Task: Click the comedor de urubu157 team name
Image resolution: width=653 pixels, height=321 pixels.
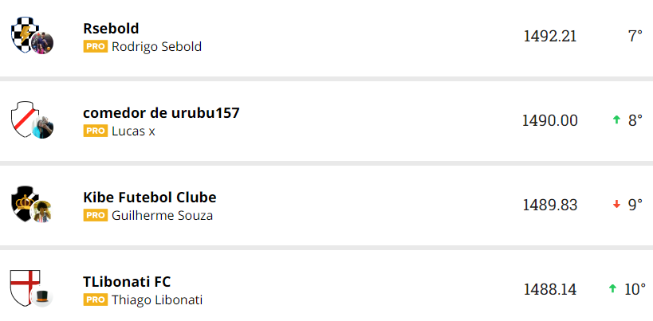Action: point(161,112)
